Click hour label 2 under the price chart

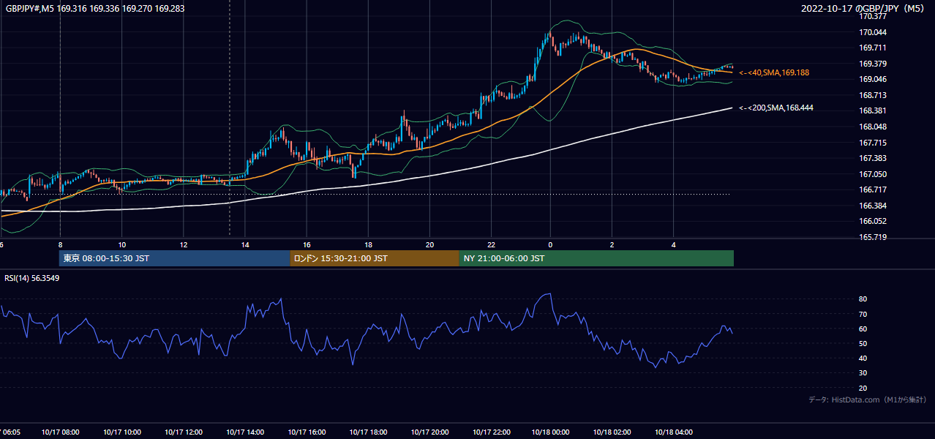click(x=612, y=245)
